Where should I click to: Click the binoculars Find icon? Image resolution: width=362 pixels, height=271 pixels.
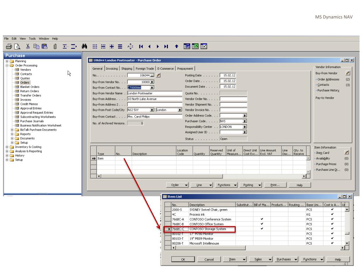click(x=84, y=46)
